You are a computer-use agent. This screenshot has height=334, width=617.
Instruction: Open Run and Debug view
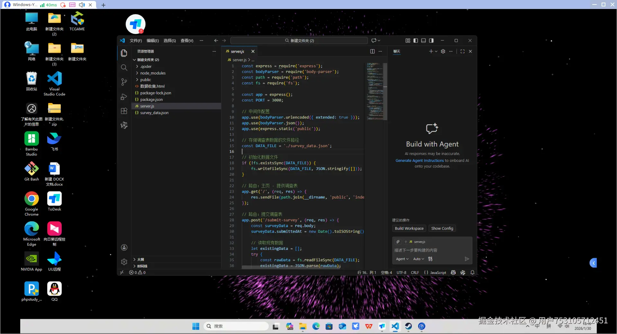(124, 97)
